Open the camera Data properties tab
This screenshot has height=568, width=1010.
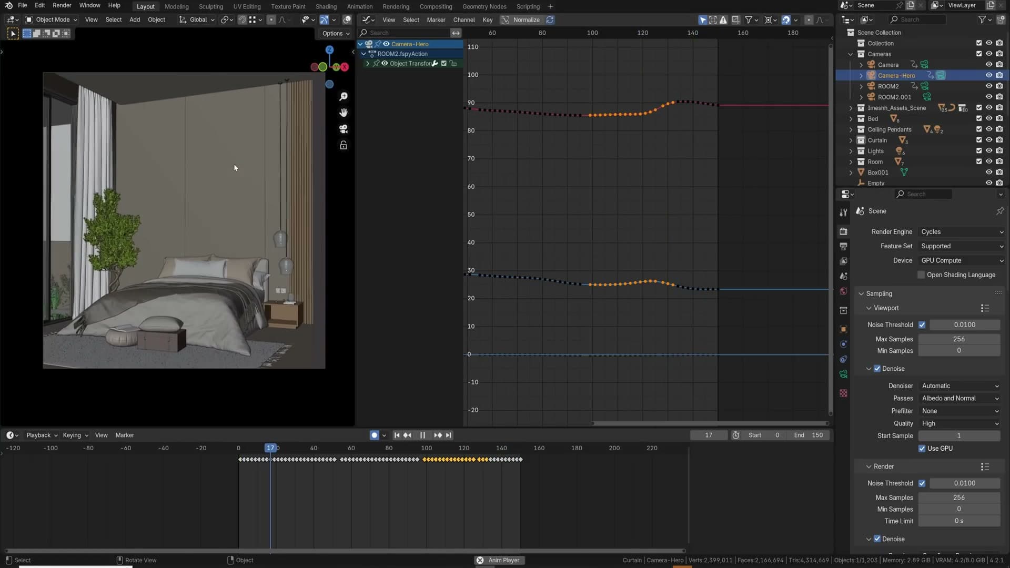(x=843, y=374)
